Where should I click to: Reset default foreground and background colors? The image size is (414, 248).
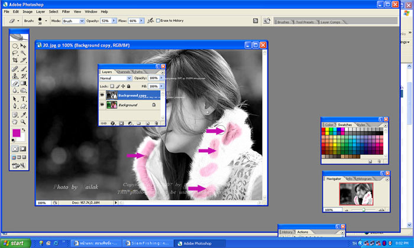13,140
